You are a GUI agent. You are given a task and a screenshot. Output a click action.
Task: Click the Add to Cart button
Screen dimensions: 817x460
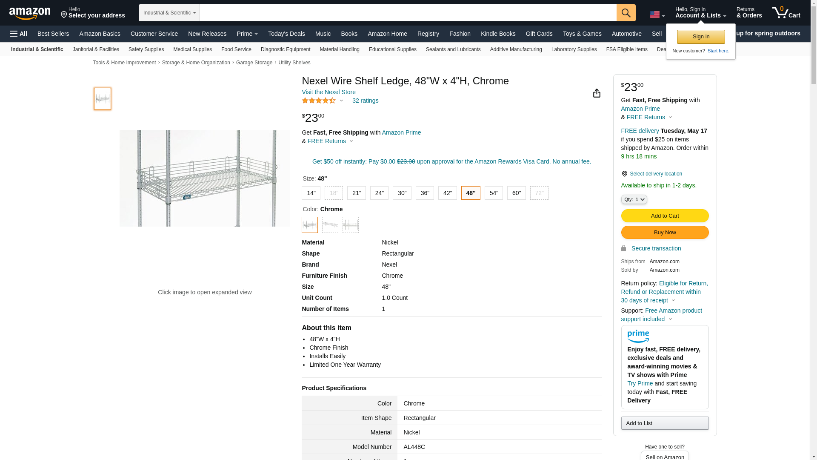point(665,216)
